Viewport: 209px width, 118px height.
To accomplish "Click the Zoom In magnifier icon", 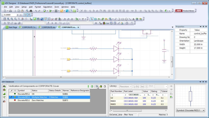I will click(8, 19).
